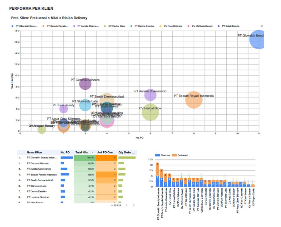Screen dimensions: 281x227
Task: Select row PT Luminos Skin Lab in table
Action: [77, 197]
